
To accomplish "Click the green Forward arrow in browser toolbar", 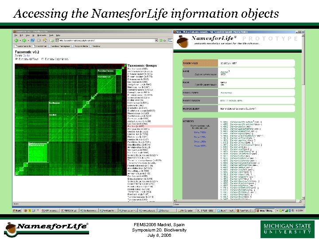I will (x=24, y=40).
